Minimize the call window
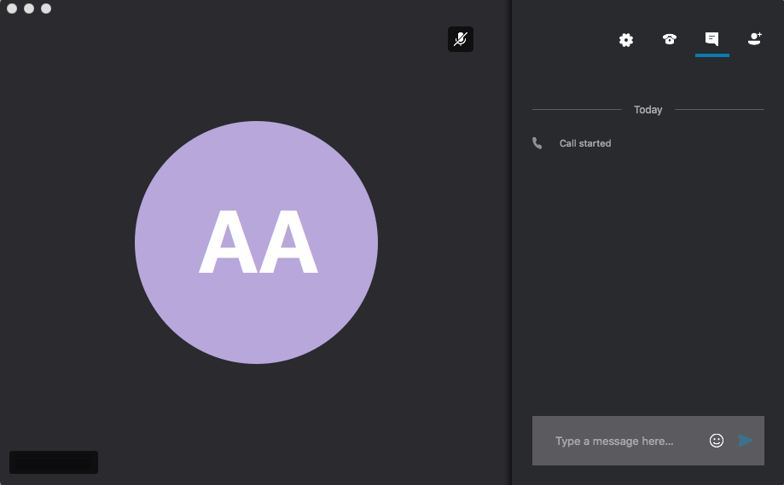This screenshot has width=784, height=485. pyautogui.click(x=29, y=9)
